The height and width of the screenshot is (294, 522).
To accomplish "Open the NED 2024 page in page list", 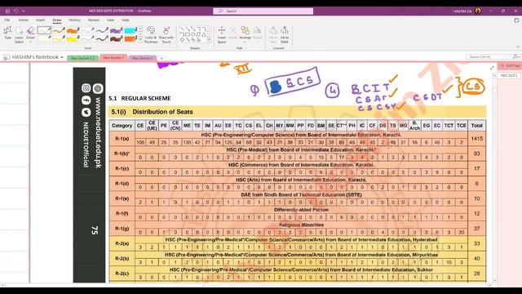I will (x=509, y=76).
